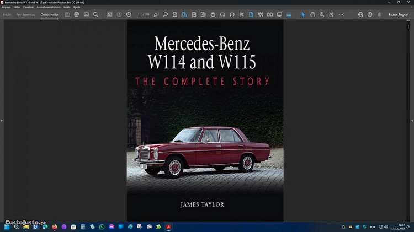Screen dimensions: 414x232
Task: Expand the right tools pane
Action: 412,120
